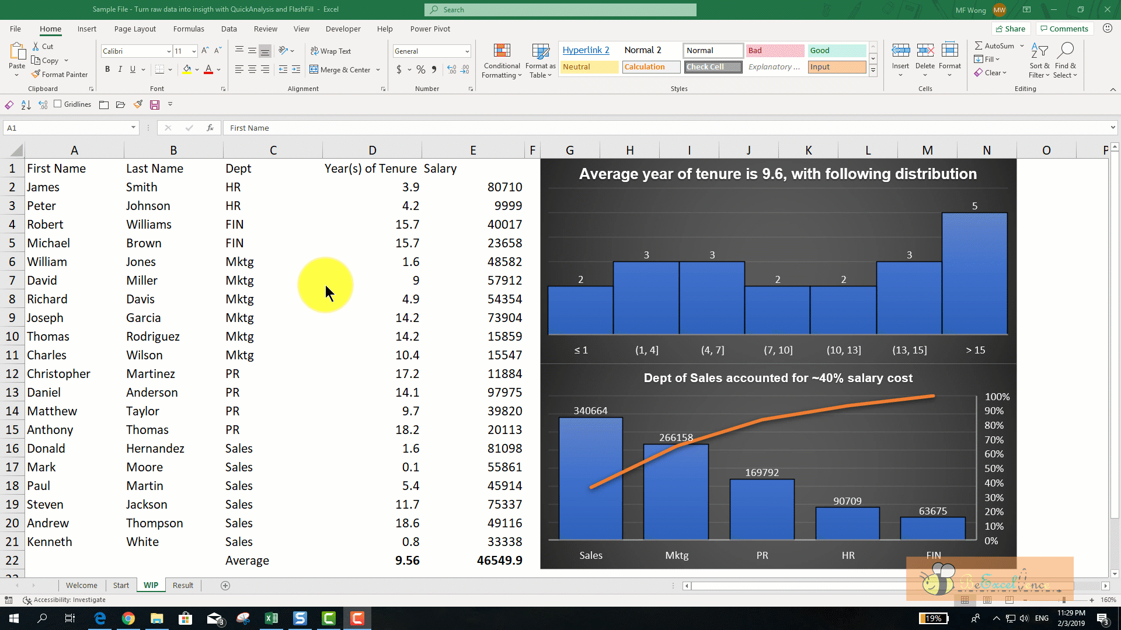
Task: Switch to the Result sheet tab
Action: tap(183, 585)
